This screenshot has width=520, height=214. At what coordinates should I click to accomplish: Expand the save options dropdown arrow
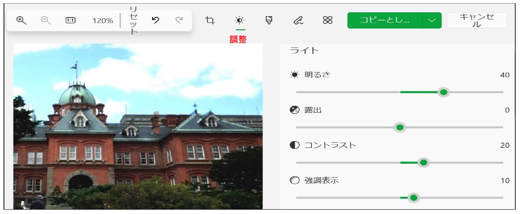(432, 20)
